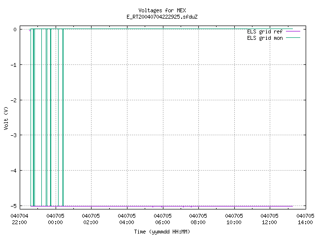
Task: Click the x-axis label 040705 06:00
Action: click(162, 219)
